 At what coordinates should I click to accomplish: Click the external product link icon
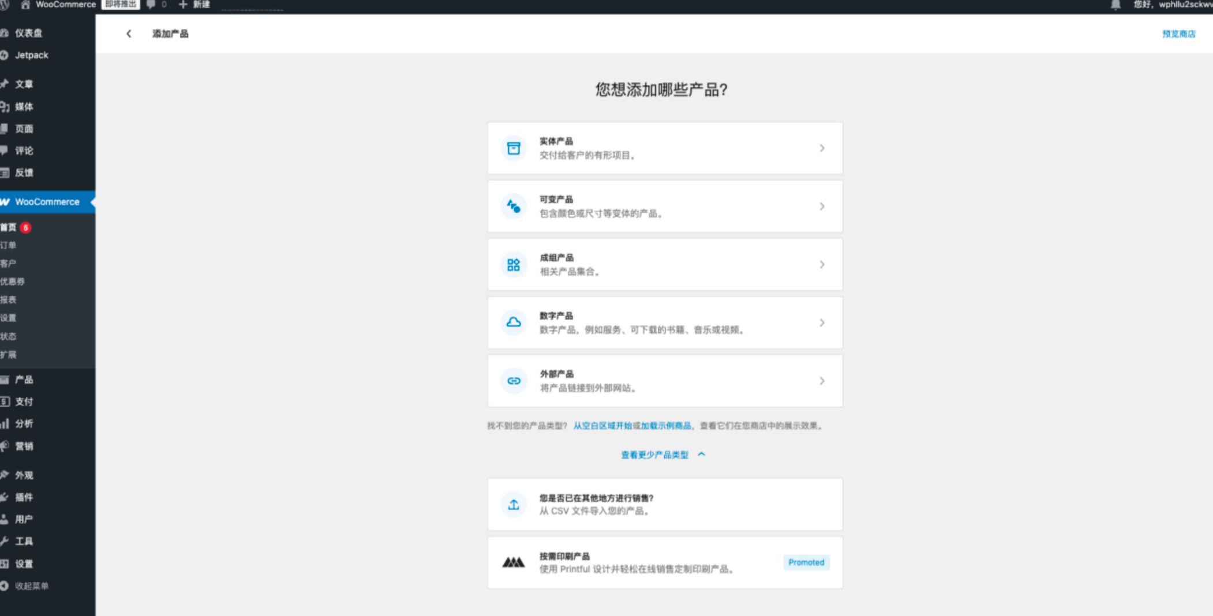click(513, 381)
